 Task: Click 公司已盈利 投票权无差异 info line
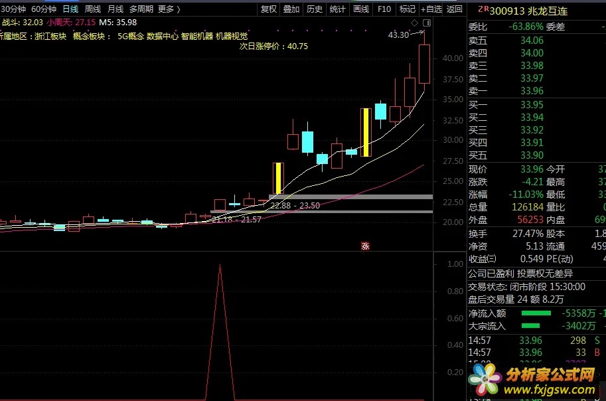[x=520, y=274]
